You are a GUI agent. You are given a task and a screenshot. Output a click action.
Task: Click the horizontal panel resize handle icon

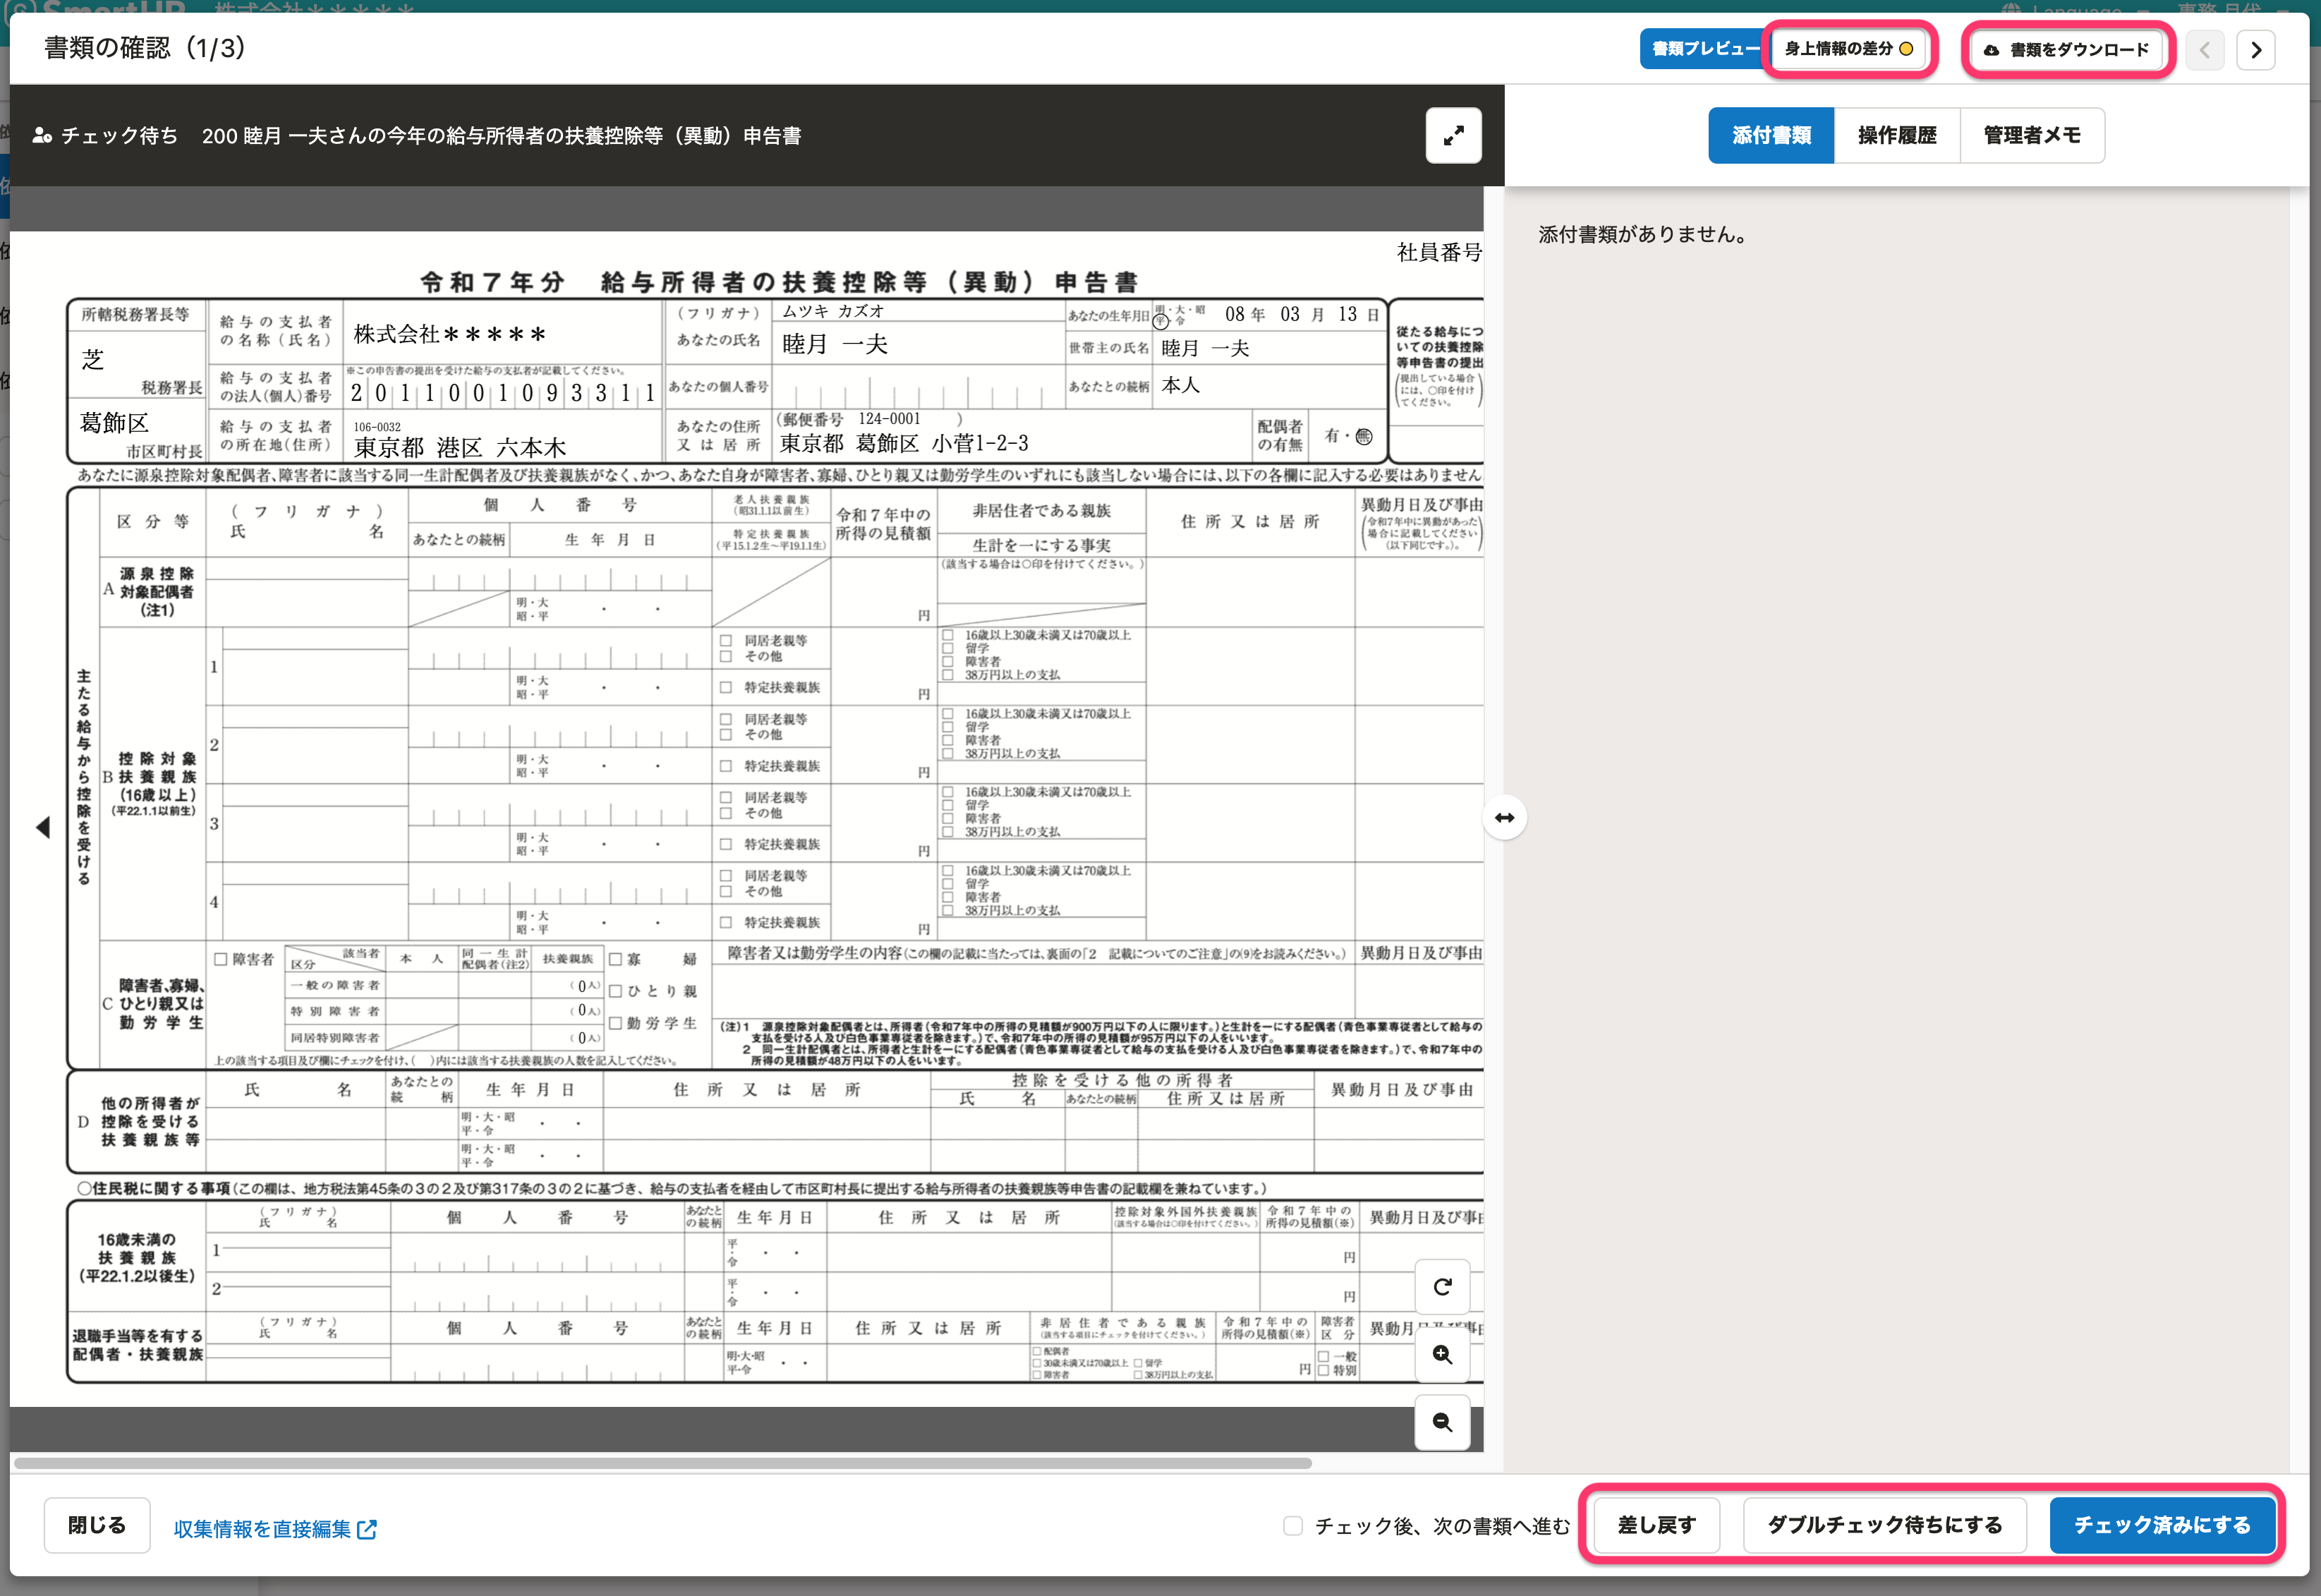pos(1503,818)
